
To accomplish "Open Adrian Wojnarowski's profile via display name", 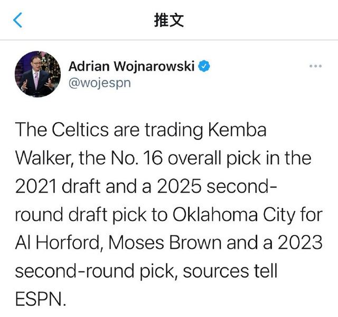I will tap(132, 66).
